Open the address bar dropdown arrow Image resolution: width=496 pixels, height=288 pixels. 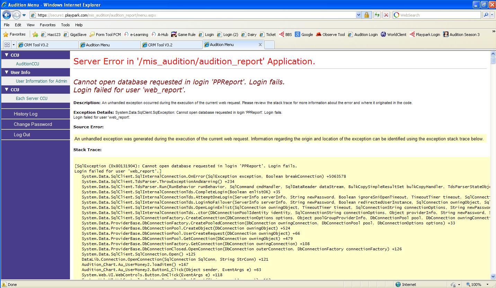click(358, 15)
